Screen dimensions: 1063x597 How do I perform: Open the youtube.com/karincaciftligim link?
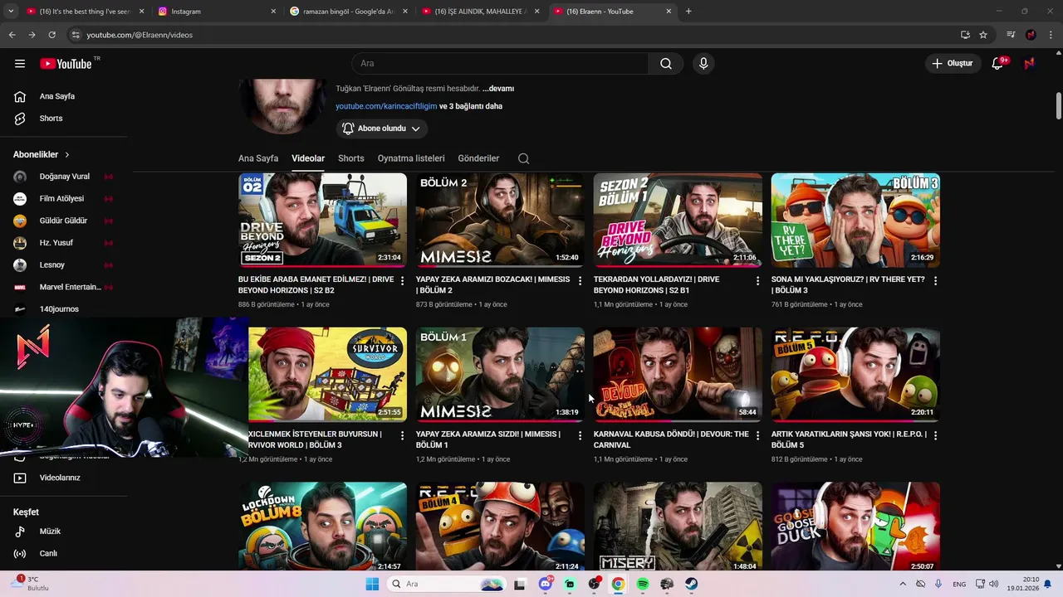(386, 106)
